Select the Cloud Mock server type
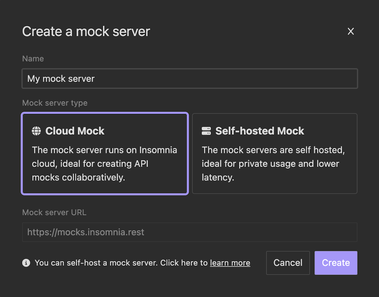 [x=104, y=153]
